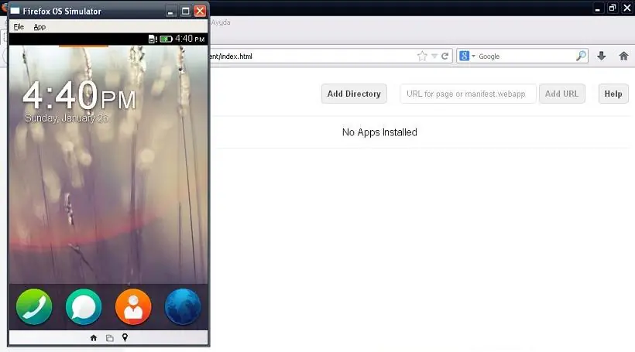
Task: Click the simulator geolocation pin icon
Action: click(x=125, y=337)
